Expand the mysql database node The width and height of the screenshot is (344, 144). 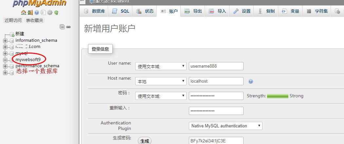(5, 54)
